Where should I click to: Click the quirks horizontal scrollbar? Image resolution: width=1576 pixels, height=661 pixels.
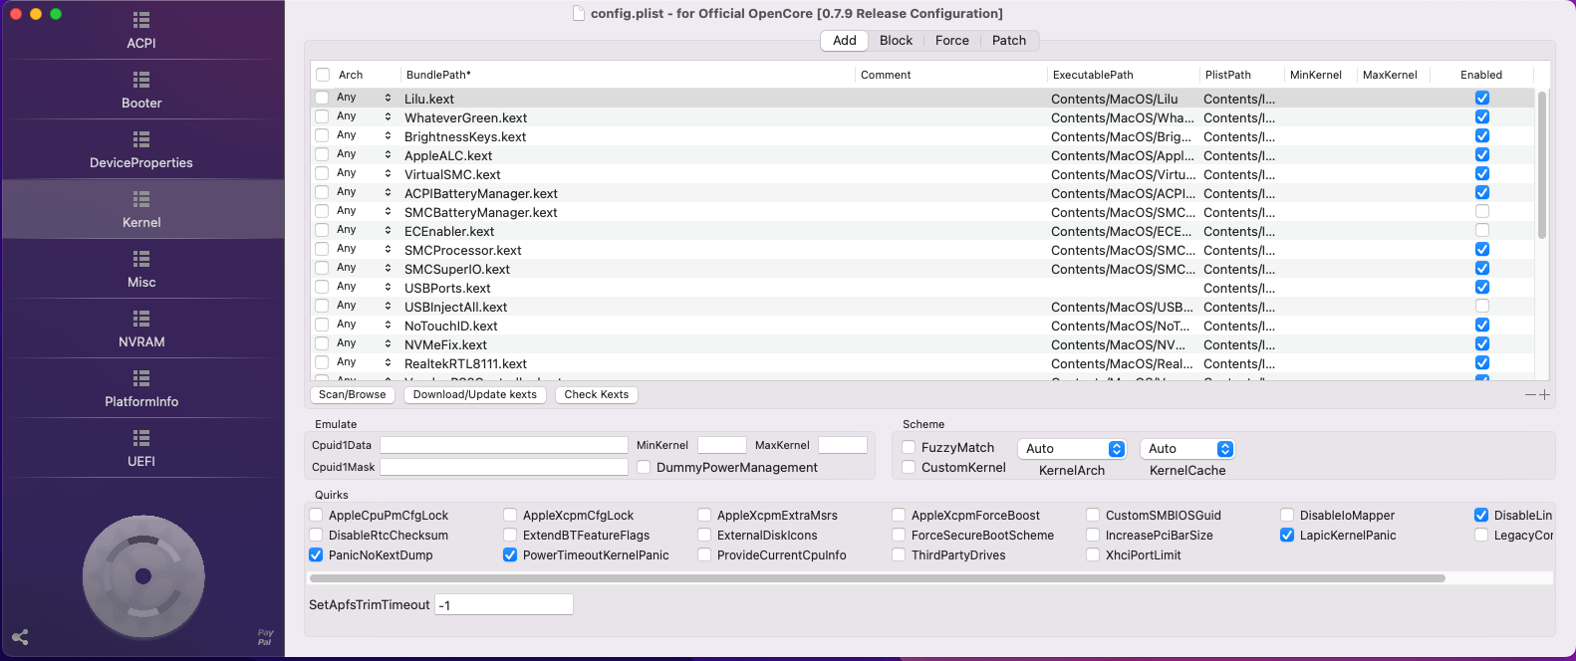(x=877, y=578)
